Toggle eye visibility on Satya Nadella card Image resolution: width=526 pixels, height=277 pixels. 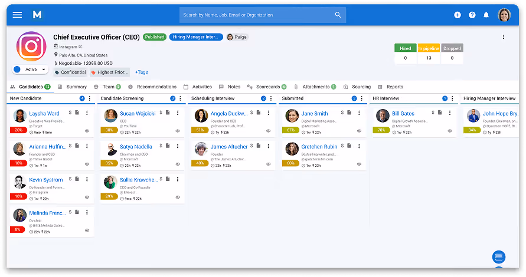(178, 164)
